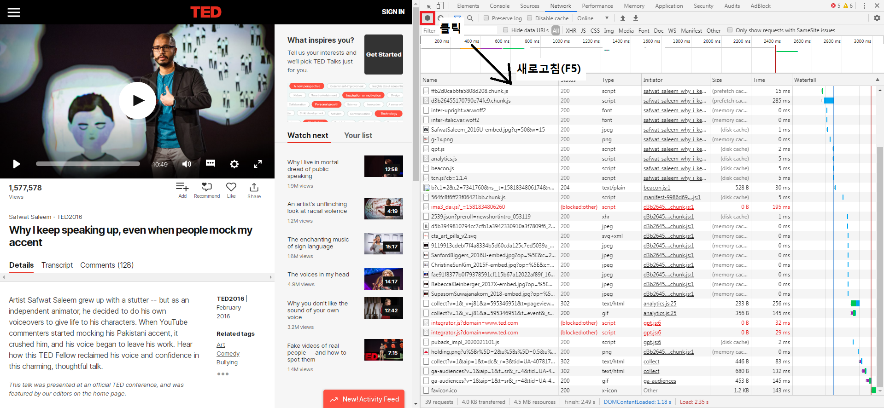This screenshot has height=408, width=884.
Task: Like this talk with heart icon
Action: pyautogui.click(x=231, y=190)
